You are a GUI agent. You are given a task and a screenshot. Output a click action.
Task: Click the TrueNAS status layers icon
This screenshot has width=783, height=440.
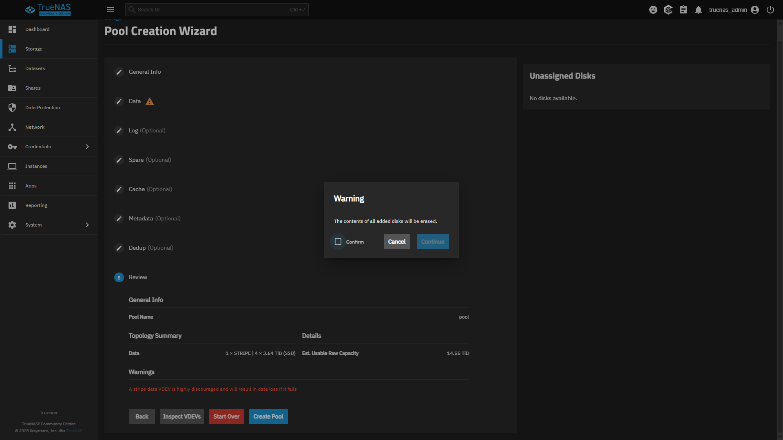pyautogui.click(x=668, y=10)
